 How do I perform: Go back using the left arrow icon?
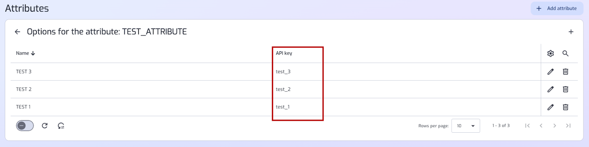(17, 32)
